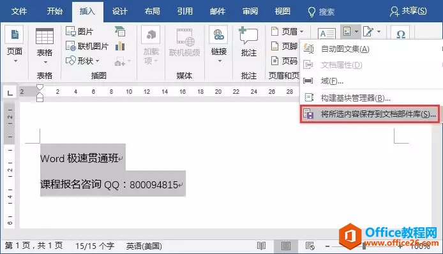Click the save-selection-to-gallery menu icon
443x254 pixels.
[x=308, y=114]
